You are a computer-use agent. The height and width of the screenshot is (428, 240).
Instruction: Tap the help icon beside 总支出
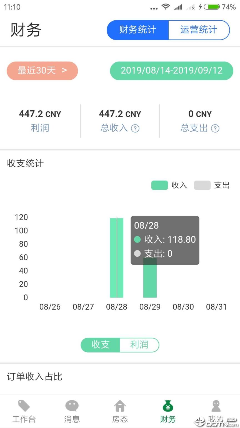pos(215,128)
